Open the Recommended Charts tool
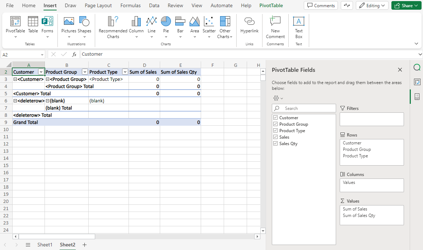The height and width of the screenshot is (250, 423). [x=113, y=27]
